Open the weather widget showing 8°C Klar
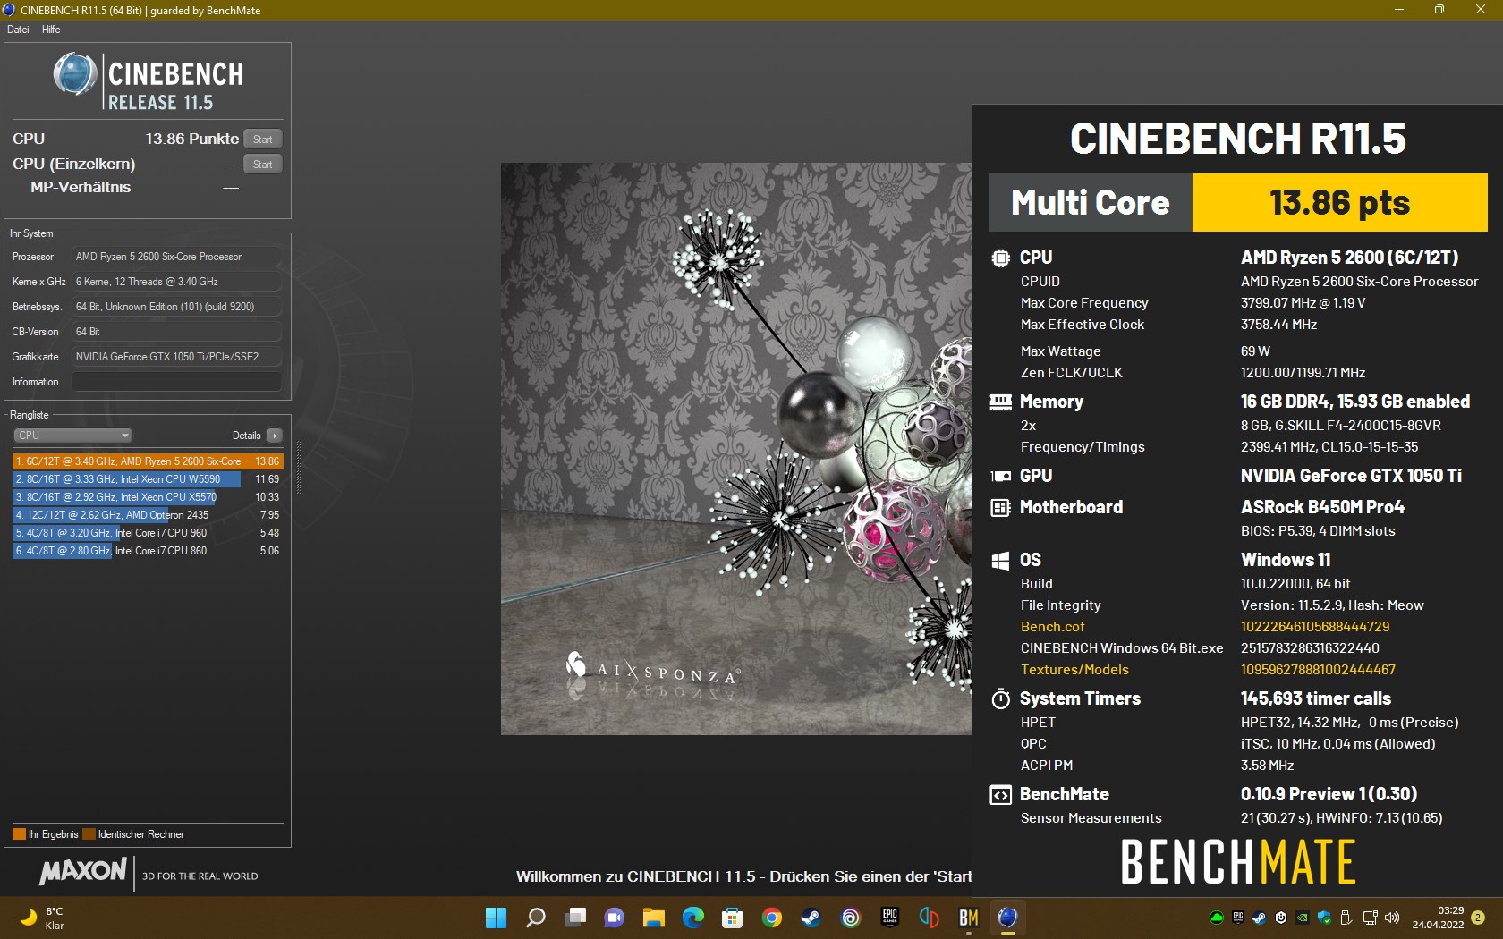This screenshot has width=1503, height=939. pyautogui.click(x=43, y=918)
